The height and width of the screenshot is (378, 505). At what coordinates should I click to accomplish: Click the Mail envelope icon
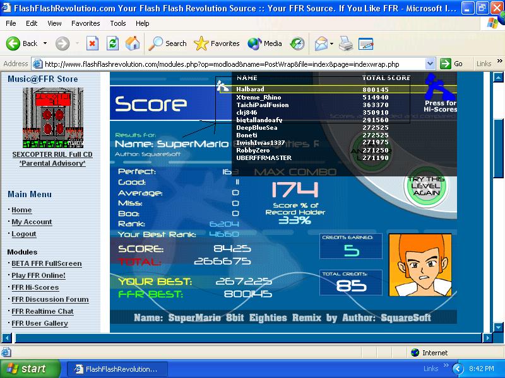coord(321,43)
